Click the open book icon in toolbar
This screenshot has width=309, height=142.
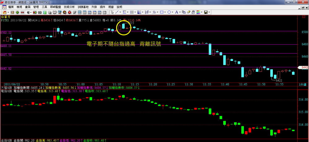[55, 12]
